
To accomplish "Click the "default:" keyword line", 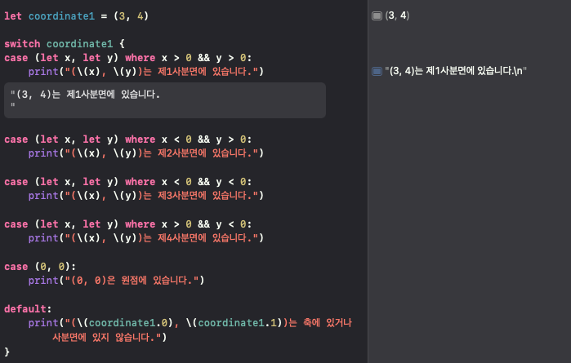I will click(28, 309).
